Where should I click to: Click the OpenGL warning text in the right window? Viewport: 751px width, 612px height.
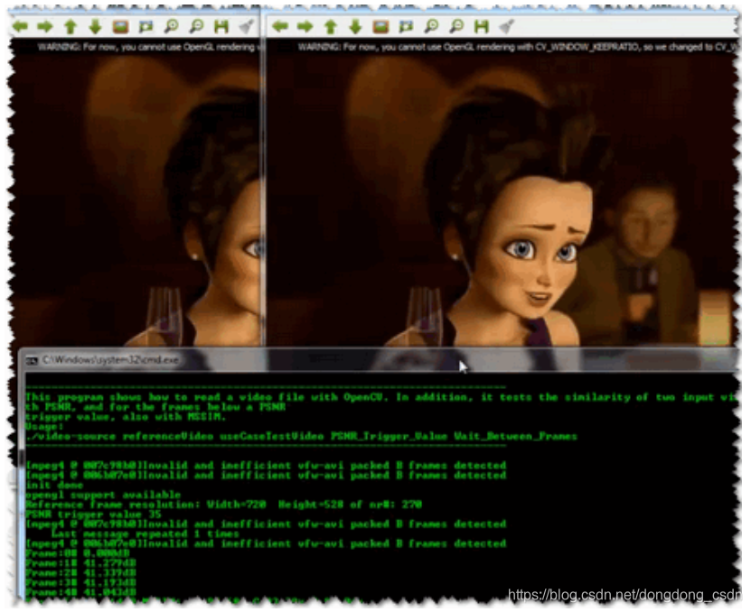517,47
